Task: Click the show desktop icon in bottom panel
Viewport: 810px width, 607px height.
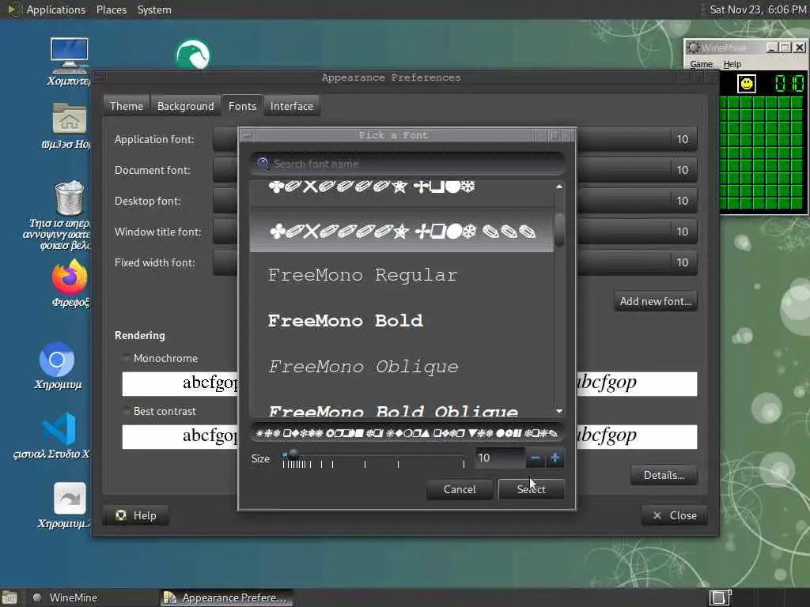Action: point(9,598)
